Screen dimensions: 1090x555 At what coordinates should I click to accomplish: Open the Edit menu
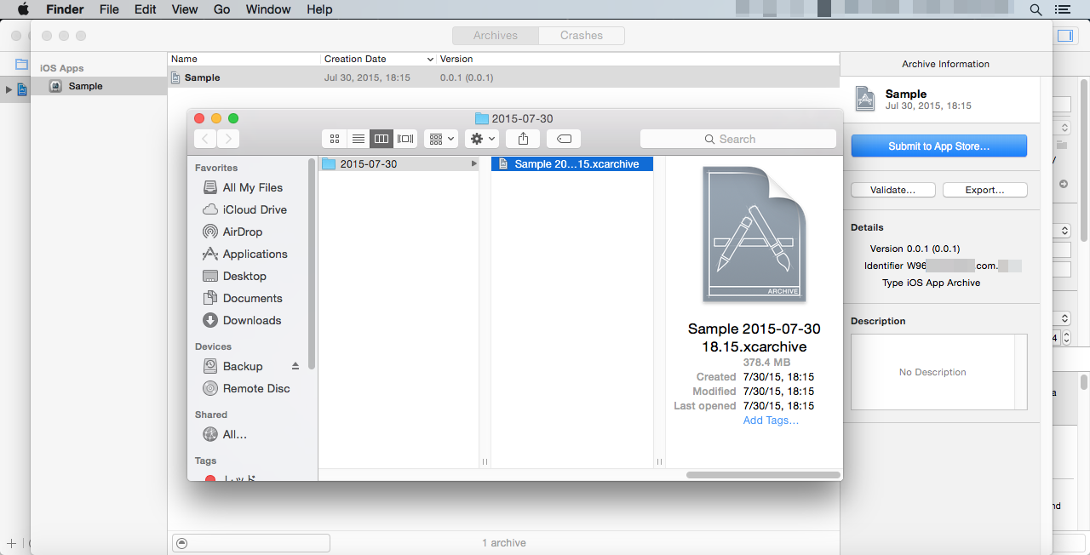point(146,9)
